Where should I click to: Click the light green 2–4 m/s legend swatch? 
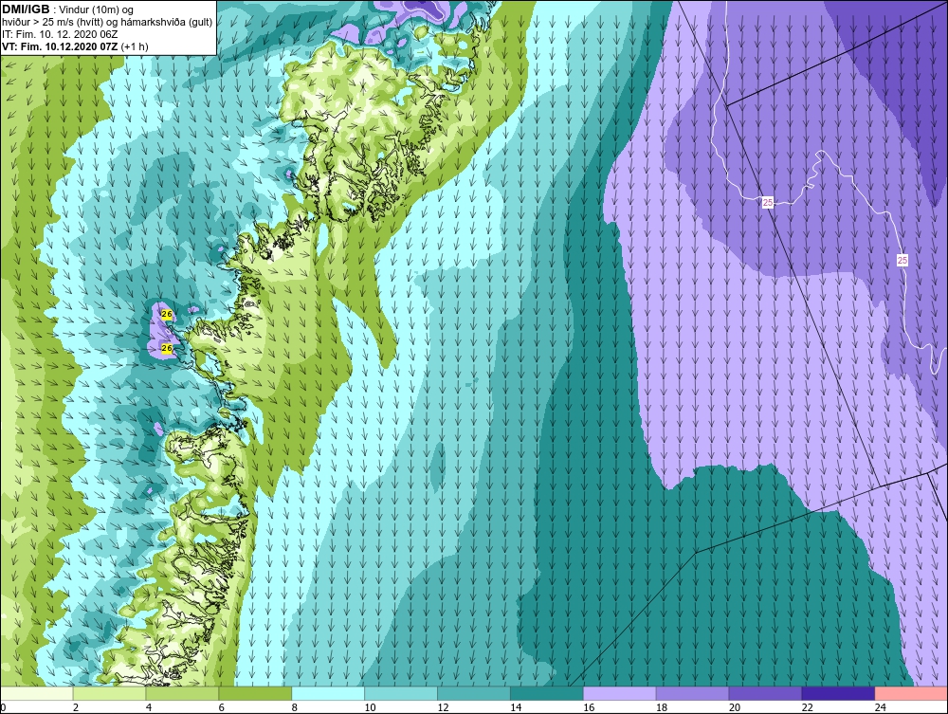[x=109, y=693]
